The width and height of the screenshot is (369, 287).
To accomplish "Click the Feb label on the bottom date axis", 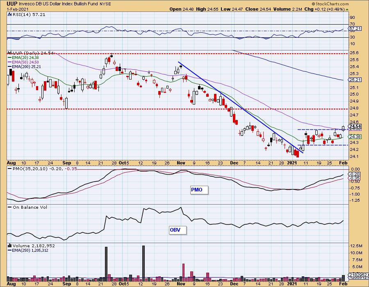I will point(343,284).
